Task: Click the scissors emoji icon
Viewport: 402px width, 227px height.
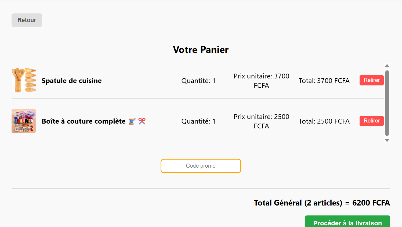Action: pyautogui.click(x=142, y=121)
